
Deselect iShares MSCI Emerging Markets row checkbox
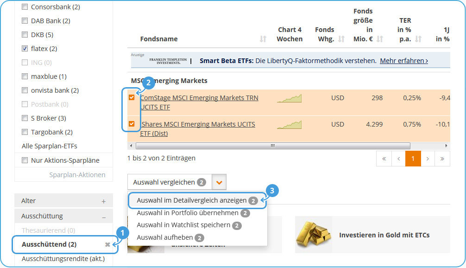[x=132, y=124]
